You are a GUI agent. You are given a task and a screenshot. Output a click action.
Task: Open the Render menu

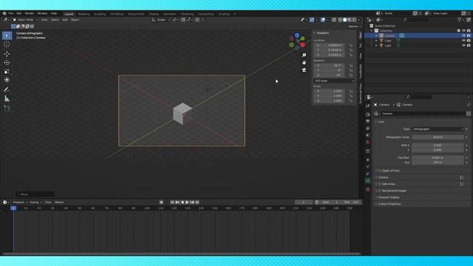(30, 13)
